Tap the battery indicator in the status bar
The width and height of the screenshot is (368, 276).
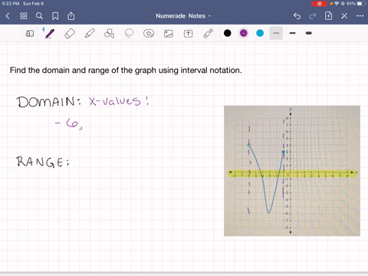[x=361, y=4]
